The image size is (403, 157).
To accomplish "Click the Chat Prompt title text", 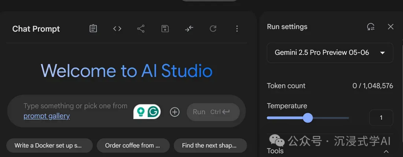I will pyautogui.click(x=36, y=29).
